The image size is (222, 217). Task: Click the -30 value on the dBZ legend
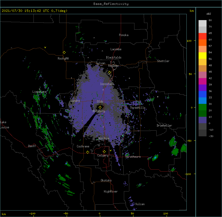point(211,136)
